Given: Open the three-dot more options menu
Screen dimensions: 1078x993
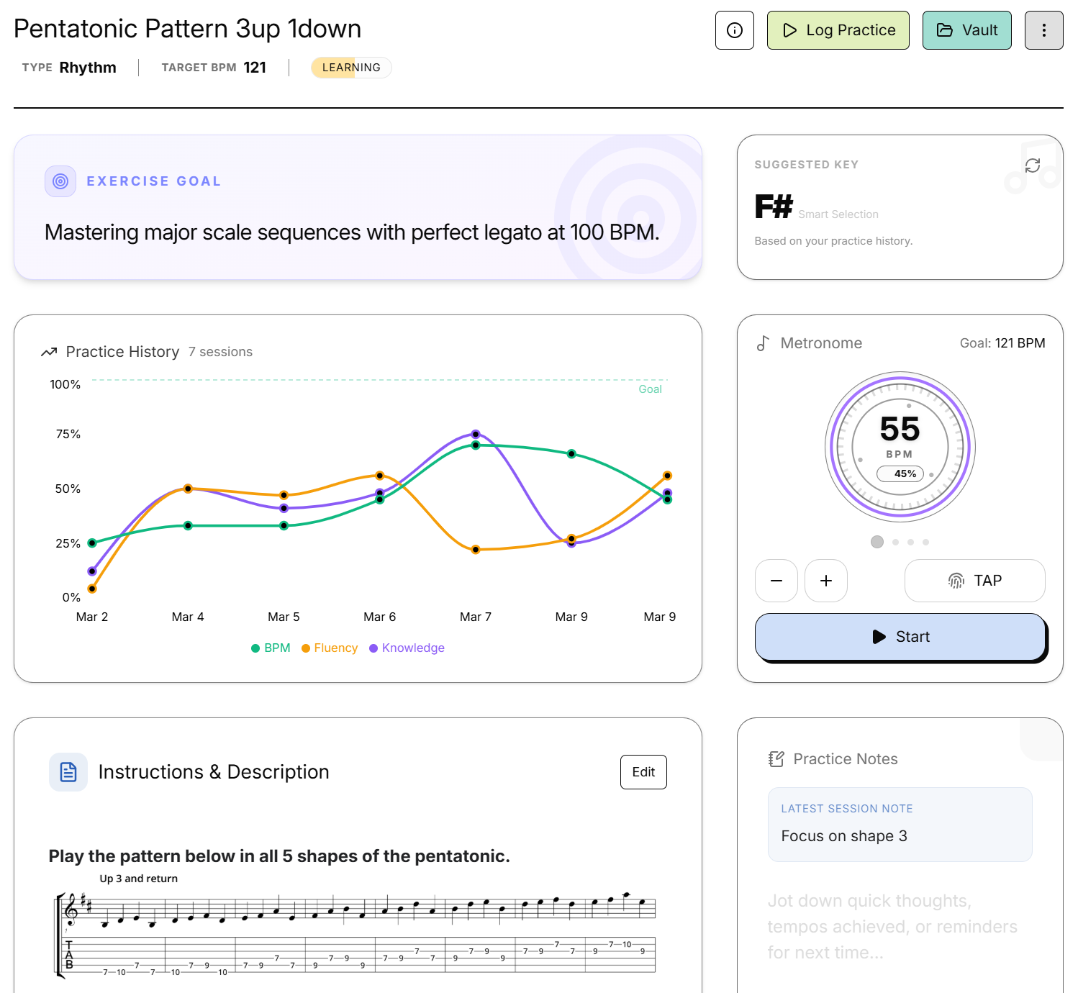Looking at the screenshot, I should (x=1043, y=30).
